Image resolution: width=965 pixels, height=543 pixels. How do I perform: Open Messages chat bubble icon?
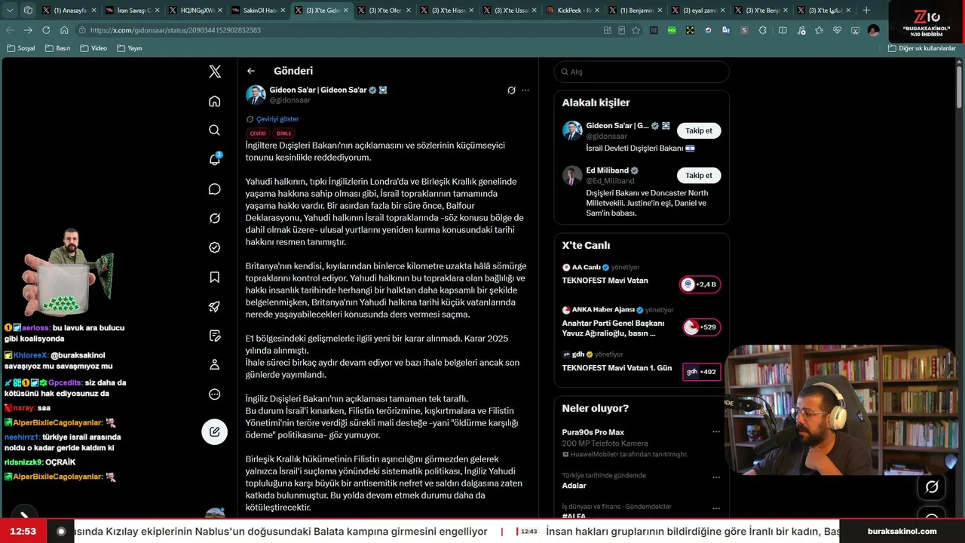pos(215,189)
